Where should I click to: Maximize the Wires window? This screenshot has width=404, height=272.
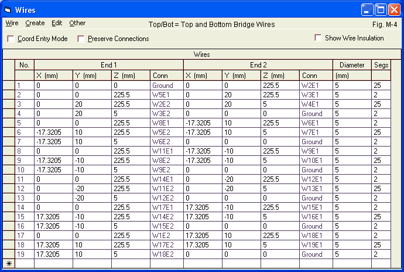(380, 9)
